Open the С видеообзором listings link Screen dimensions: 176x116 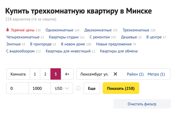pyautogui.click(x=20, y=51)
